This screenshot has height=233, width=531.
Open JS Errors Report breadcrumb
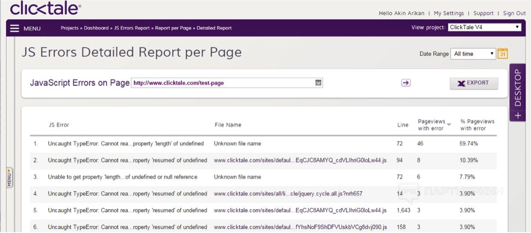(x=132, y=28)
